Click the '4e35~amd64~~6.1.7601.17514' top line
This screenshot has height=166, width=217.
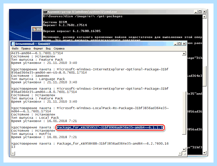click(x=37, y=53)
